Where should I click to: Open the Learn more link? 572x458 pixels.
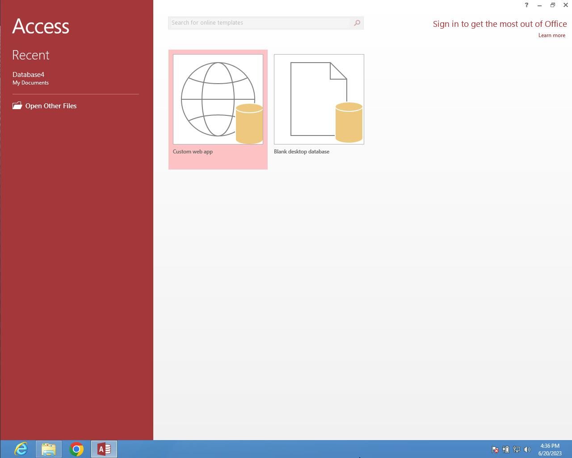click(551, 35)
